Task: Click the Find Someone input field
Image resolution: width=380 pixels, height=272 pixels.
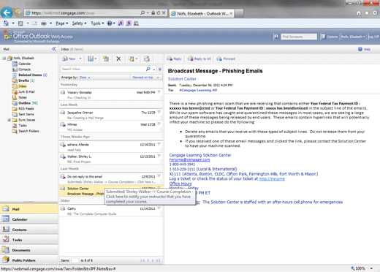Action: click(x=299, y=37)
